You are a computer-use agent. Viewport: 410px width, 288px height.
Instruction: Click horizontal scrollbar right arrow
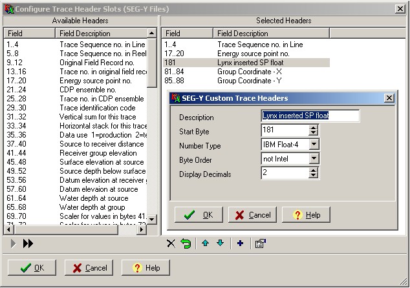pyautogui.click(x=142, y=229)
